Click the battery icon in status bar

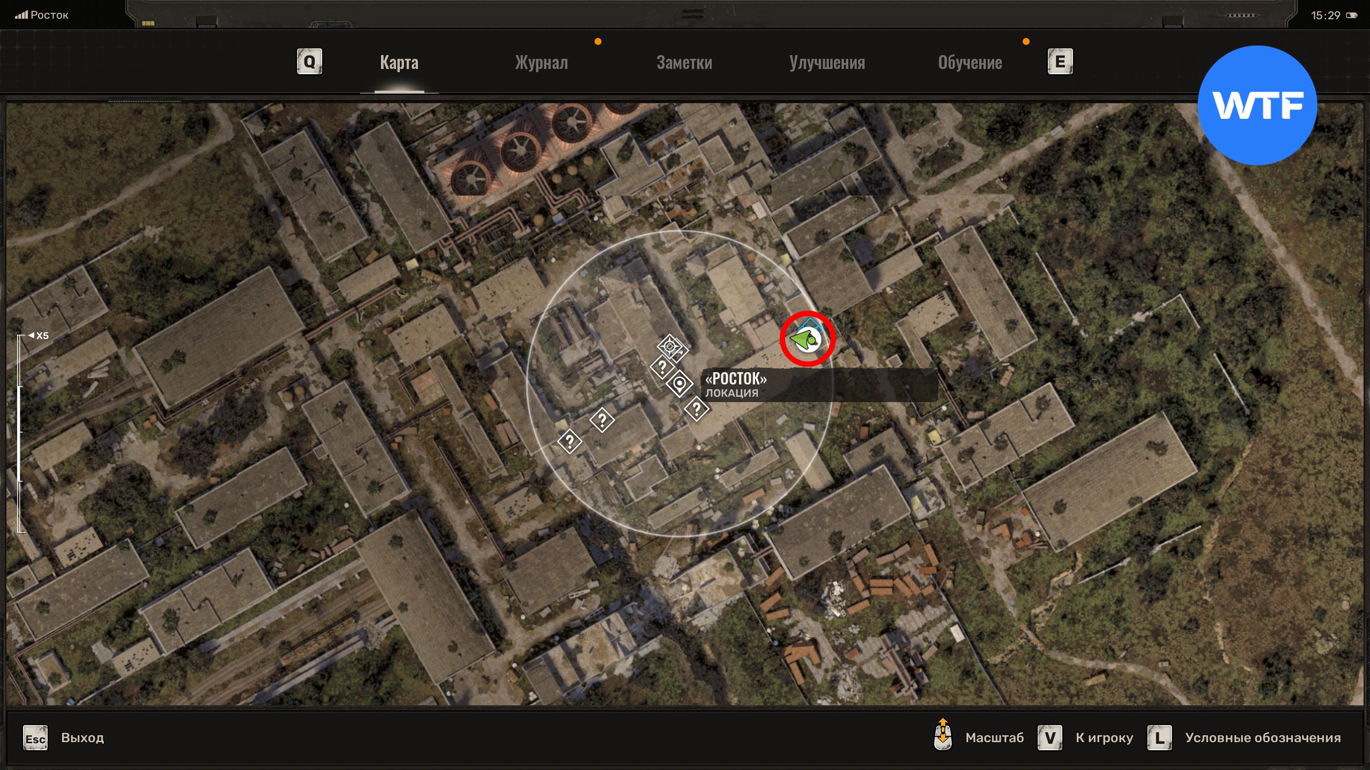point(1352,16)
